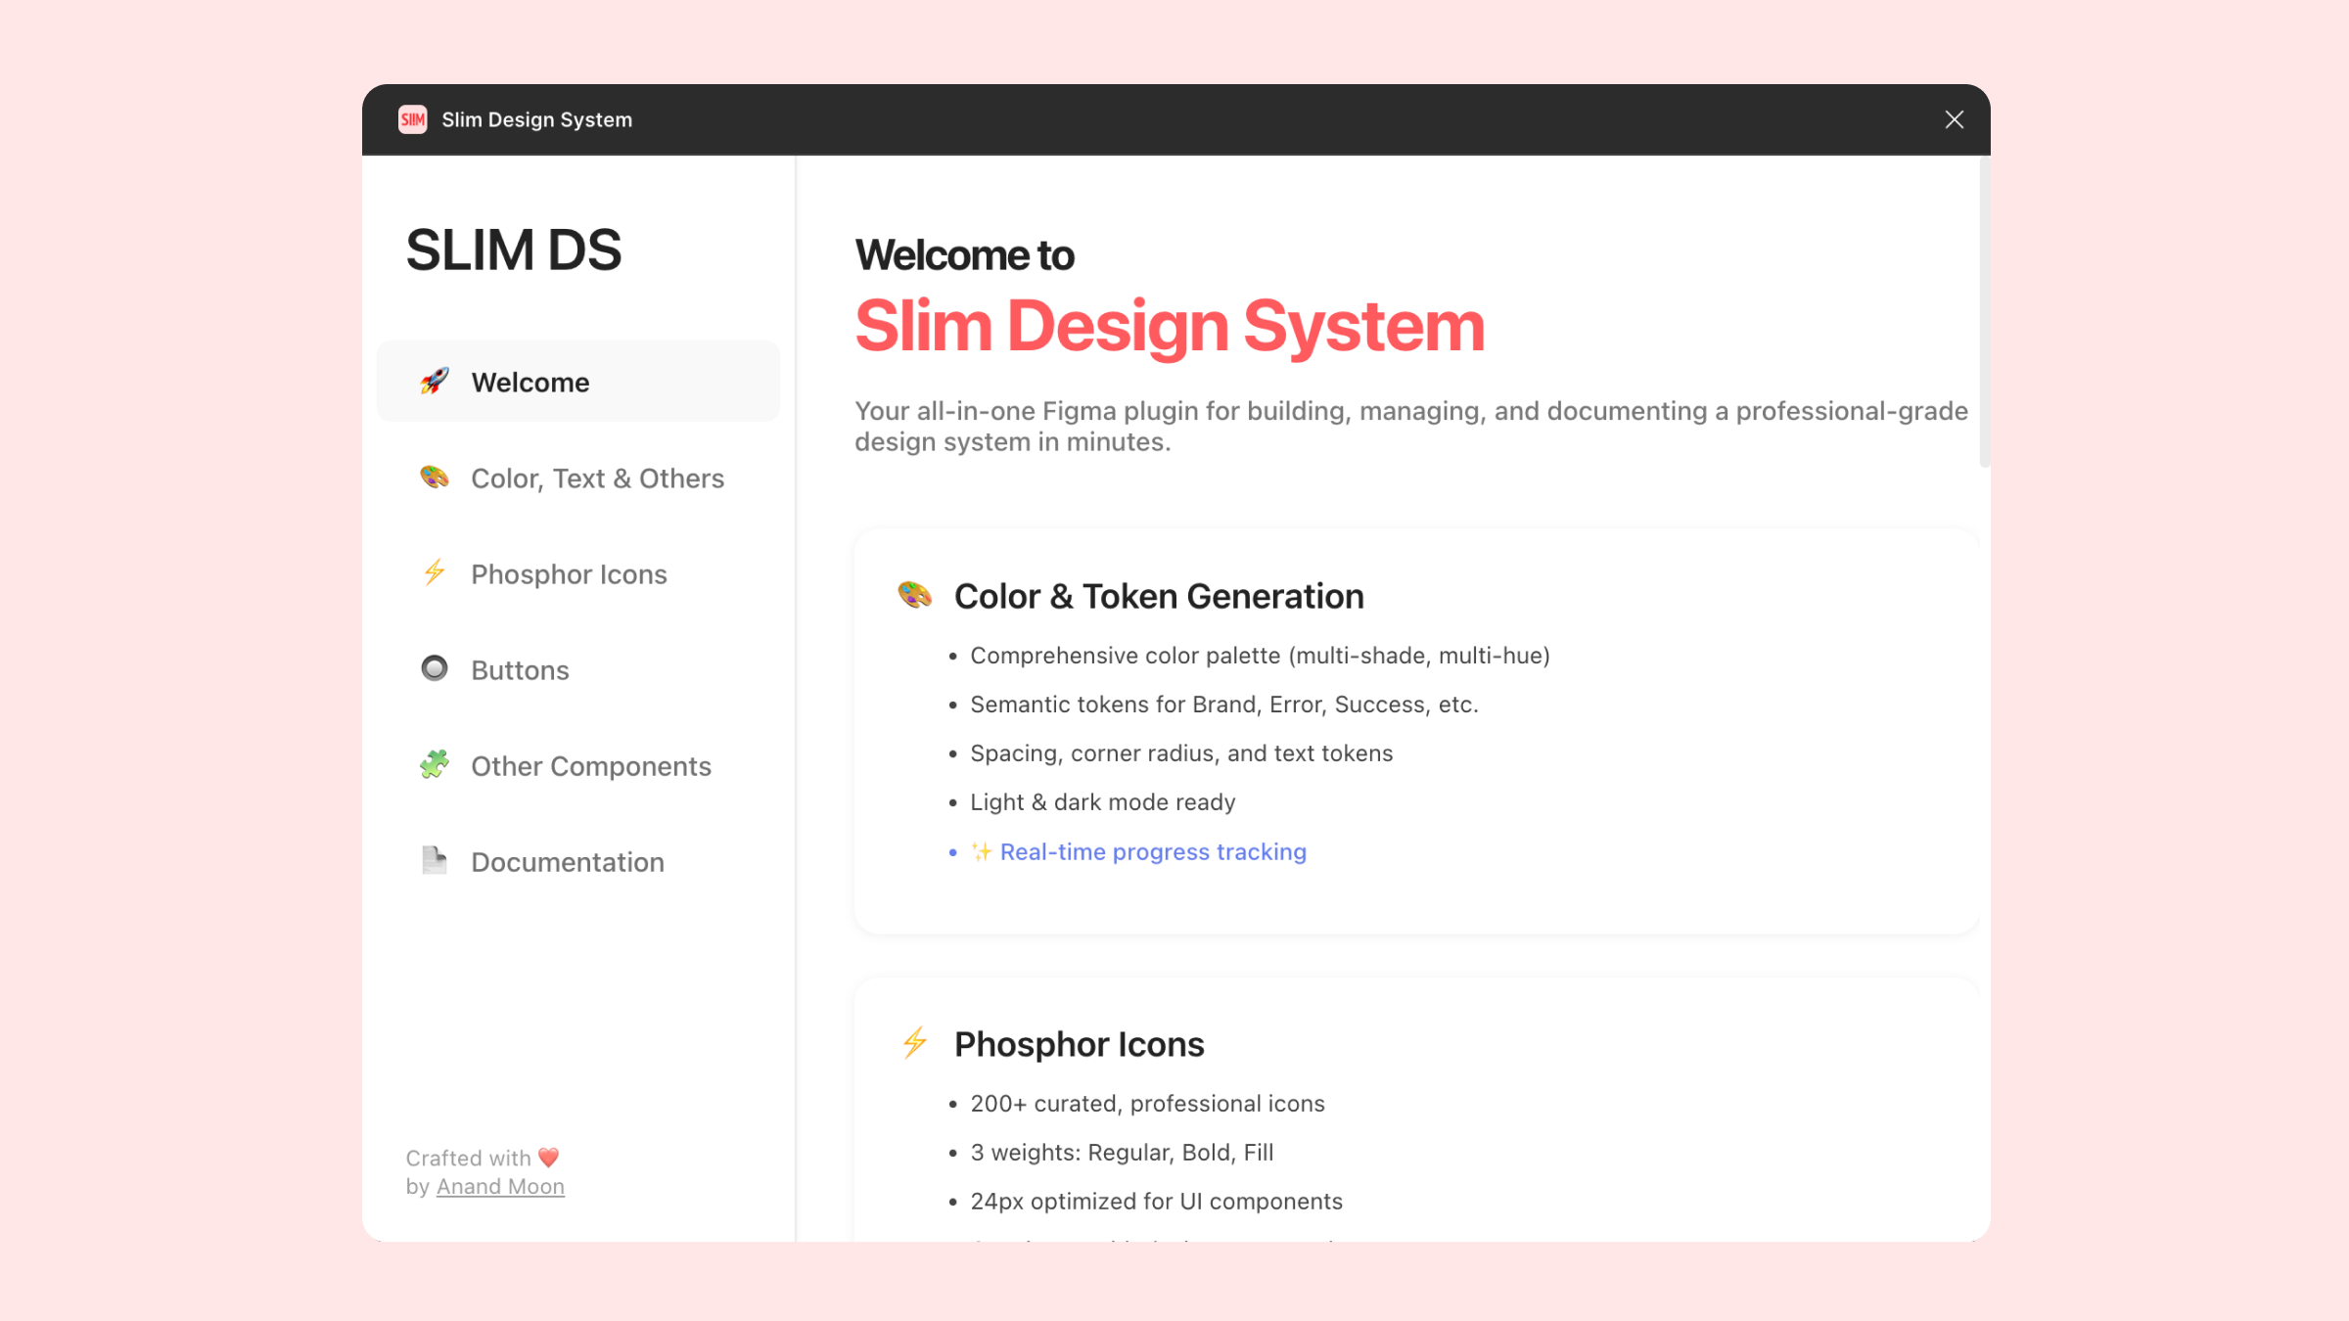This screenshot has width=2349, height=1321.
Task: Click the palette icon in Color & Token Generation card
Action: click(x=913, y=595)
